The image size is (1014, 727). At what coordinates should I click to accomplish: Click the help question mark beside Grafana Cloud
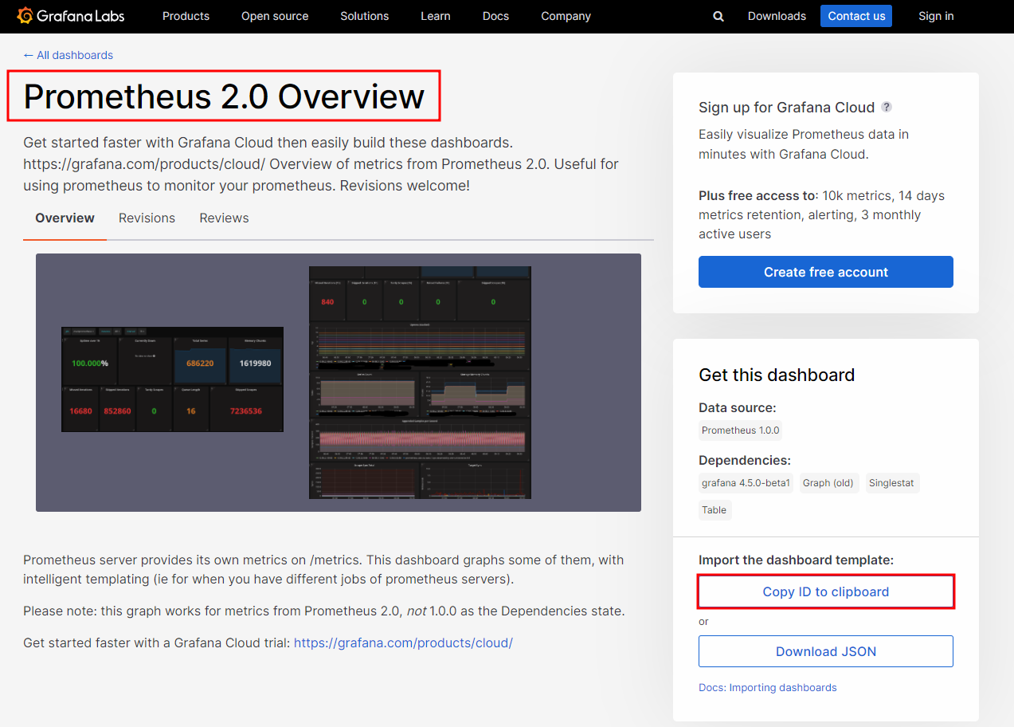(x=887, y=107)
